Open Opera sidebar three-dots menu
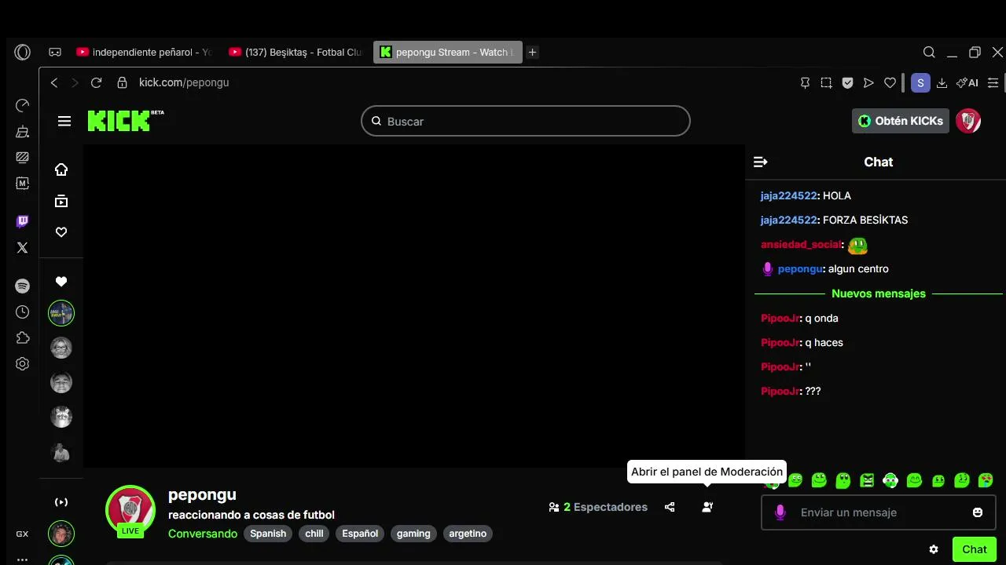 point(22,560)
